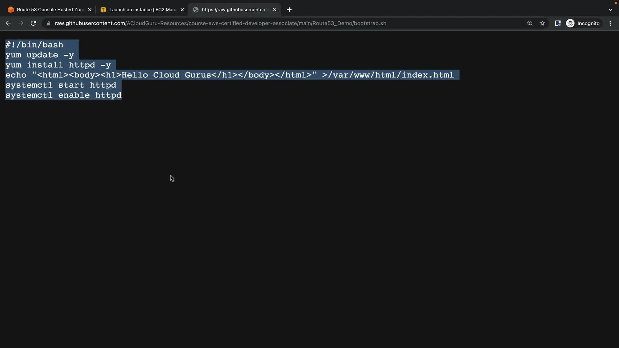
Task: Expand the tab search chevron
Action: click(x=610, y=10)
